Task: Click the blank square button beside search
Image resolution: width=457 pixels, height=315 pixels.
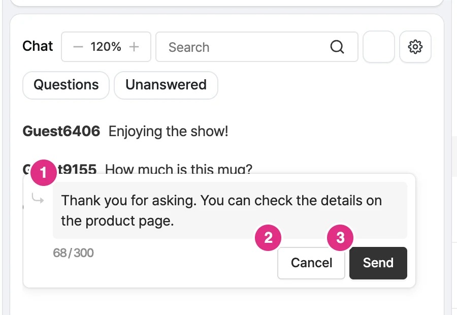Action: [379, 47]
